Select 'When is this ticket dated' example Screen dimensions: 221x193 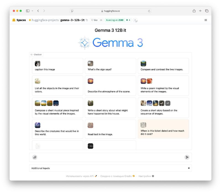click(163, 129)
